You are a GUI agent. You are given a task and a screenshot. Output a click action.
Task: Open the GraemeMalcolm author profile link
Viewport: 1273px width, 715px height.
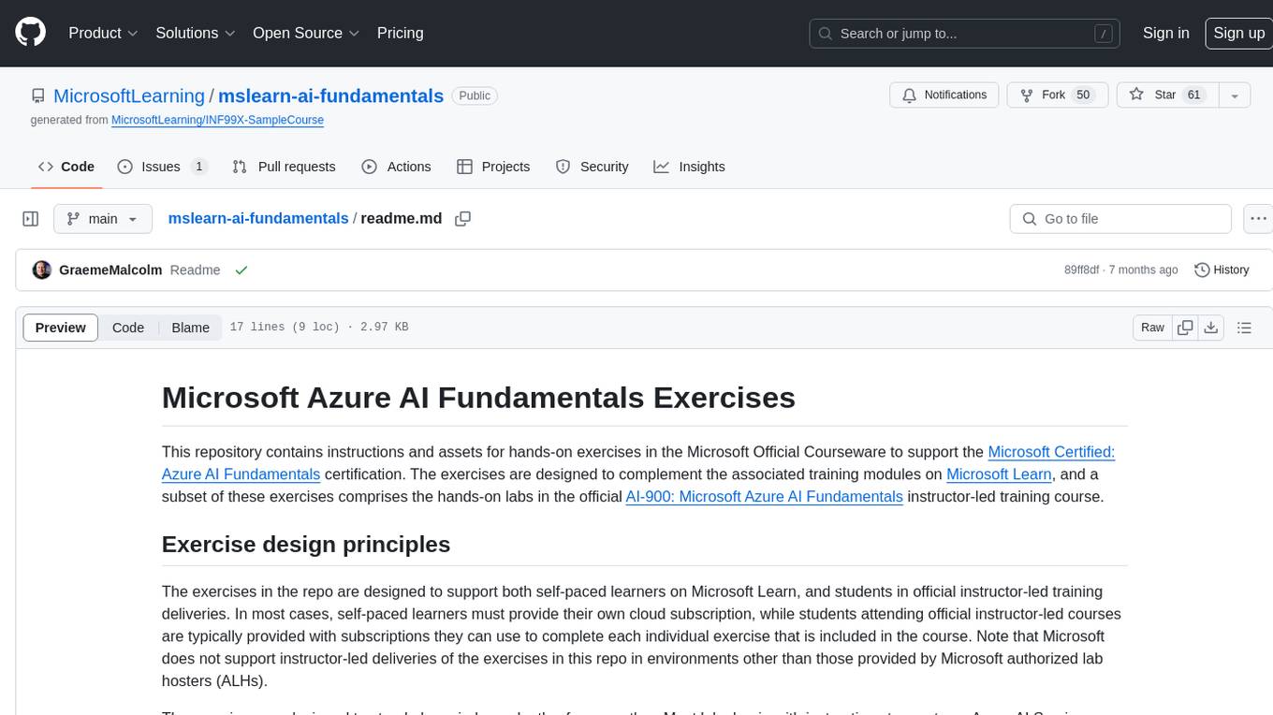(x=110, y=270)
